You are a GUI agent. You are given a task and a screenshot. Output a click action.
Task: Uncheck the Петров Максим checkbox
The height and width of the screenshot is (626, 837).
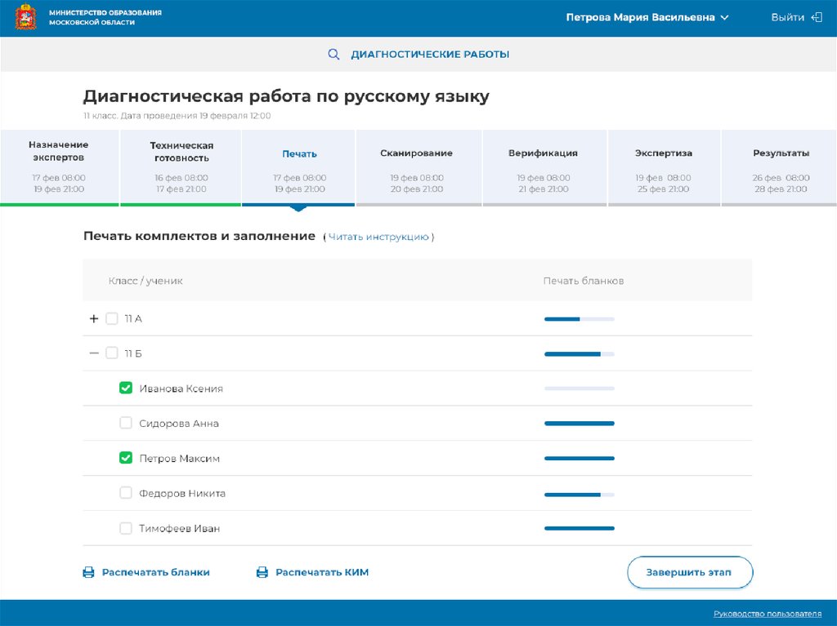click(126, 459)
